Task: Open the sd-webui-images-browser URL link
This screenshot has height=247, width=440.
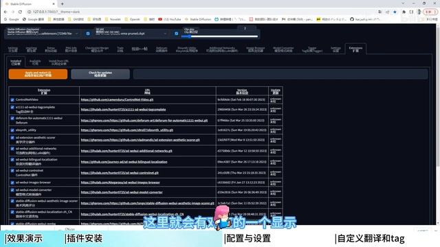Action: [x=120, y=183]
